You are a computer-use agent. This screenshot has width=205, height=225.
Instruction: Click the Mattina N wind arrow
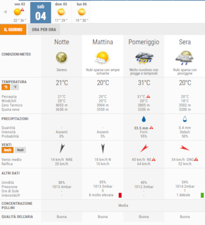pyautogui.click(x=103, y=149)
